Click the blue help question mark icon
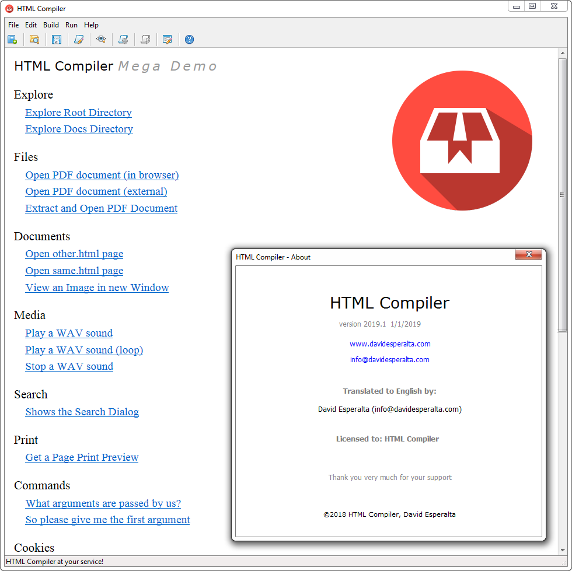The width and height of the screenshot is (572, 571). [189, 40]
